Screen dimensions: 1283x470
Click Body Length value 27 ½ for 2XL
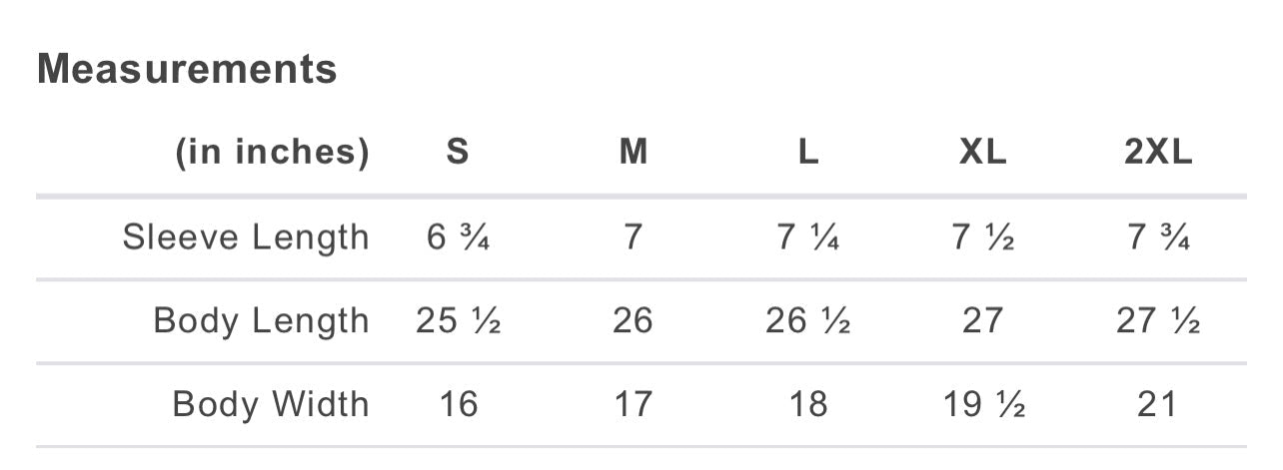pyautogui.click(x=1158, y=321)
